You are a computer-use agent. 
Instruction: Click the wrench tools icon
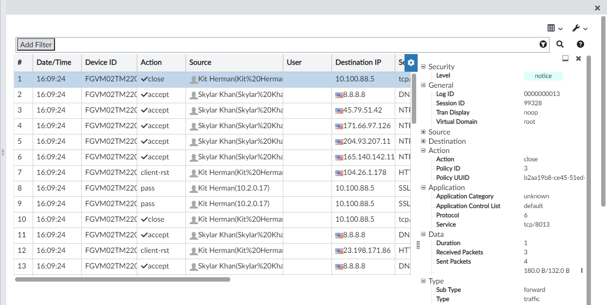click(576, 28)
